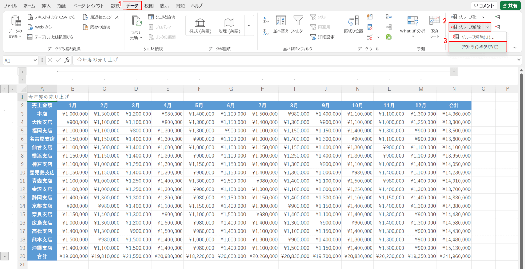Select the Stocks (株式) data type
Viewport: 525px width, 269px height.
click(x=200, y=25)
